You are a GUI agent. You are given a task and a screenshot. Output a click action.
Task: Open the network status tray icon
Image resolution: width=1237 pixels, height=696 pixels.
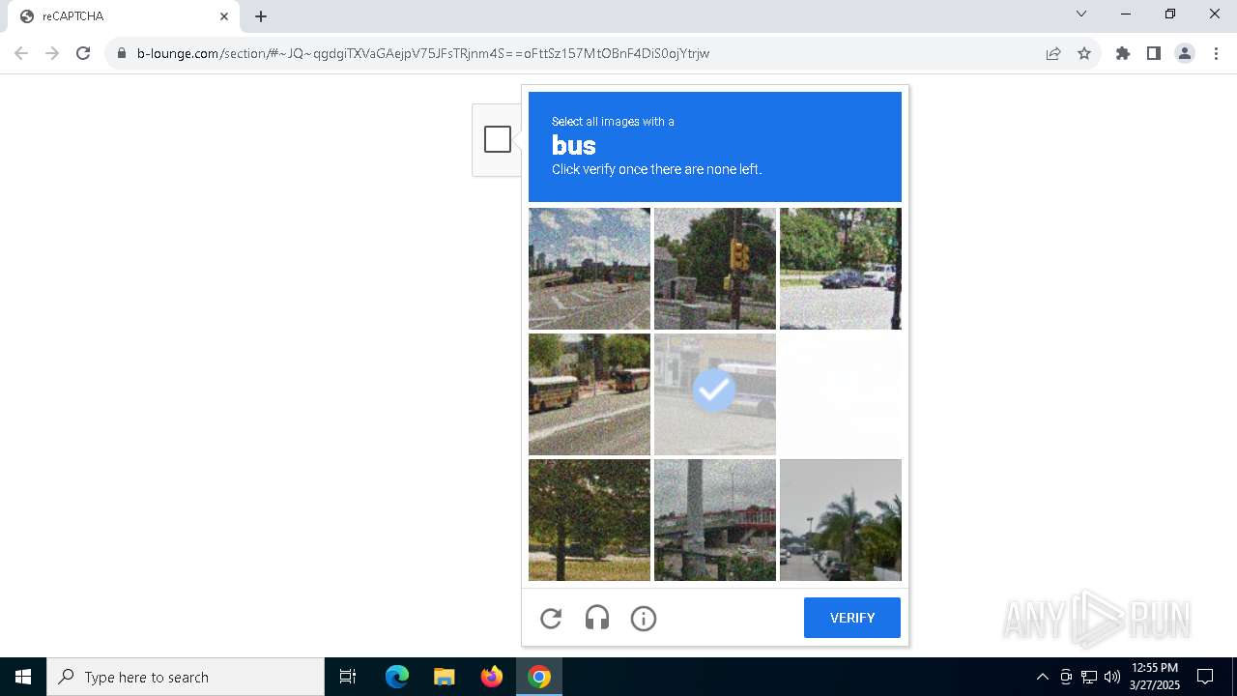[x=1089, y=677]
